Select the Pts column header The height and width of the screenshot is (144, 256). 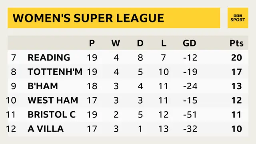click(x=236, y=43)
